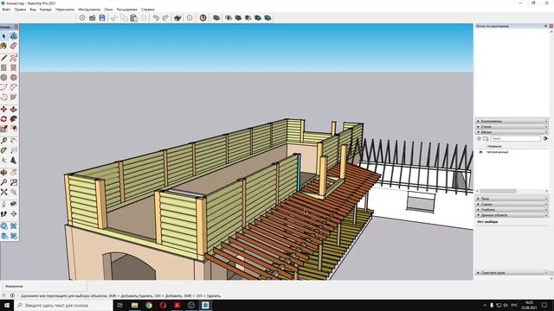Screen dimensions: 554x311
Task: Select the Неназначенные tag row
Action: point(512,152)
